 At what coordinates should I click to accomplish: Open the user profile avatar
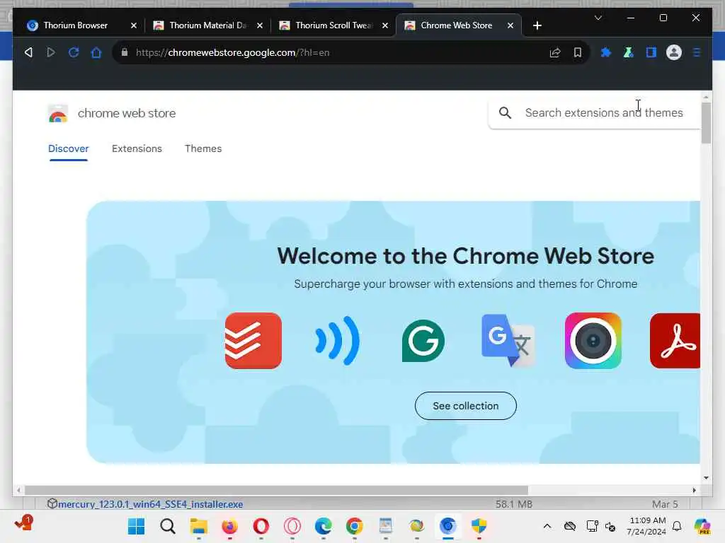click(674, 52)
